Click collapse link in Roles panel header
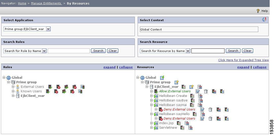This screenshot has height=135, width=275. (x=126, y=67)
